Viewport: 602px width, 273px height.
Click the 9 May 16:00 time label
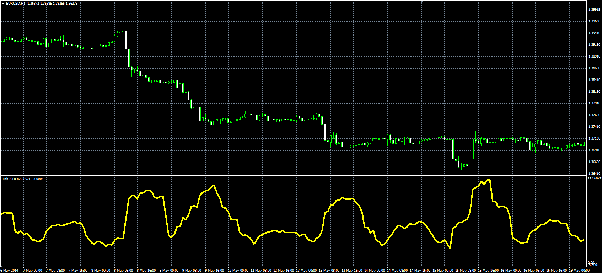[x=215, y=271]
